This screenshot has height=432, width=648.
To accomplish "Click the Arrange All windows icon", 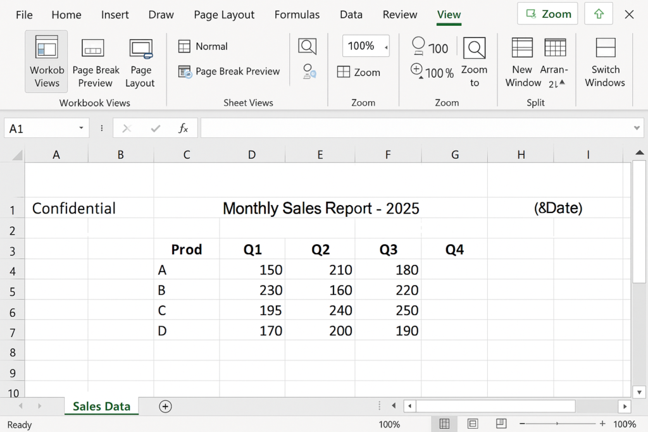I will click(555, 48).
